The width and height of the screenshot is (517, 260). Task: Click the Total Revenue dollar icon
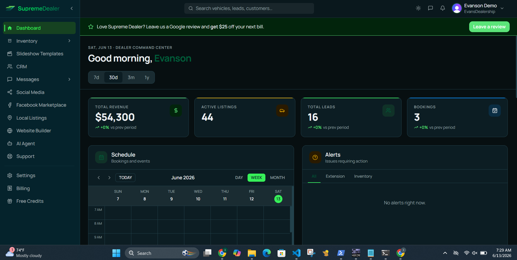176,110
